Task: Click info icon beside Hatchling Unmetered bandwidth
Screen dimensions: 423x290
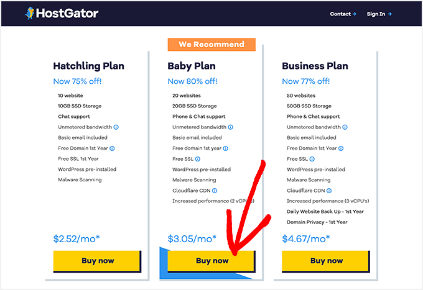Action: (116, 127)
